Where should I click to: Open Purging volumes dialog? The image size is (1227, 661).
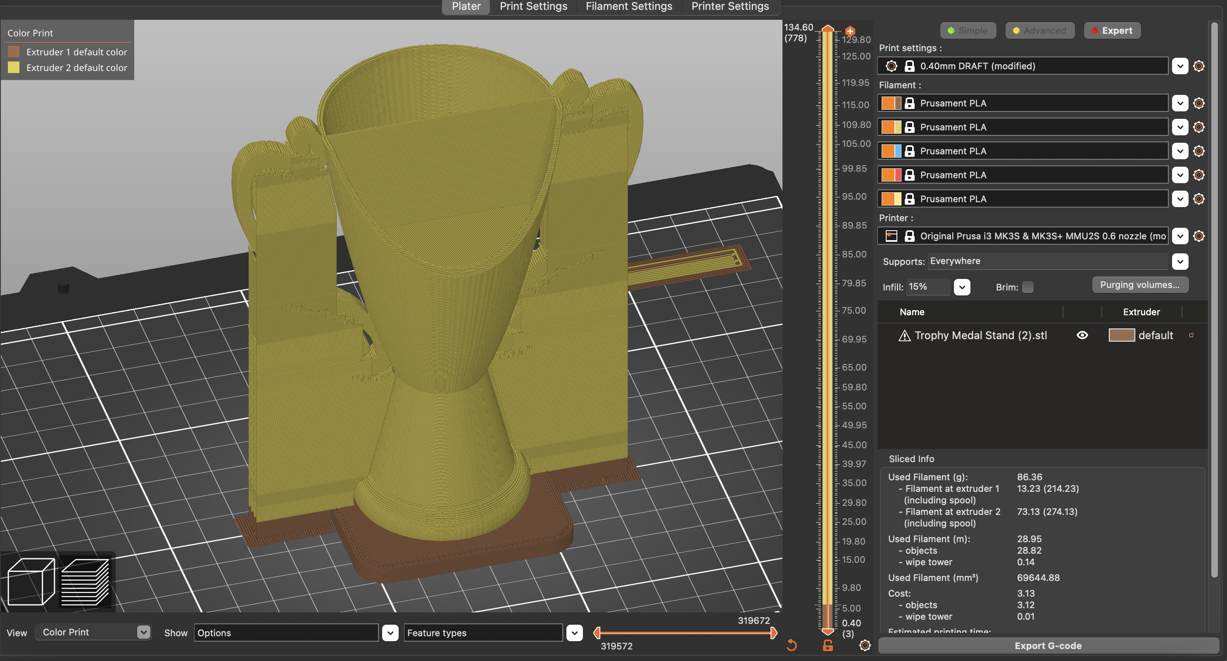1140,285
